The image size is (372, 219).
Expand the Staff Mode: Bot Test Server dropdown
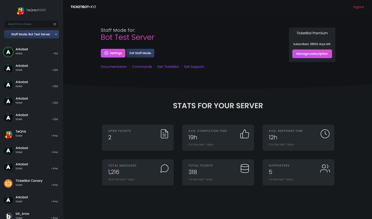click(x=32, y=34)
